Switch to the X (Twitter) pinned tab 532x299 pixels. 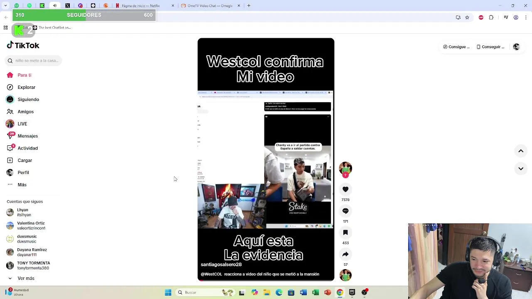[67, 6]
